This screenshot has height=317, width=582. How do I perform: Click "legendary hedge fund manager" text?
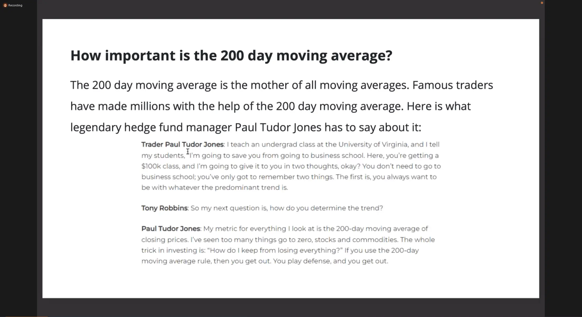point(151,127)
